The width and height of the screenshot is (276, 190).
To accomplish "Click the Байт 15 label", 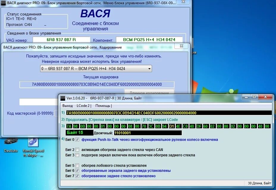I will click(x=79, y=133).
